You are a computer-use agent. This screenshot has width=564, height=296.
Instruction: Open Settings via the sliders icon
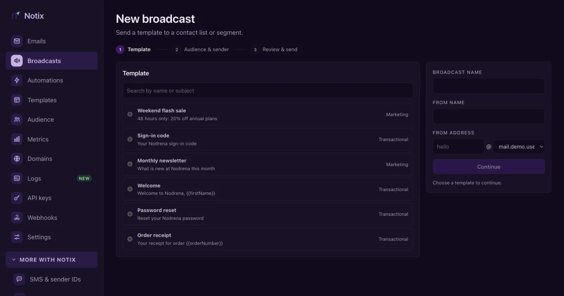pyautogui.click(x=17, y=237)
